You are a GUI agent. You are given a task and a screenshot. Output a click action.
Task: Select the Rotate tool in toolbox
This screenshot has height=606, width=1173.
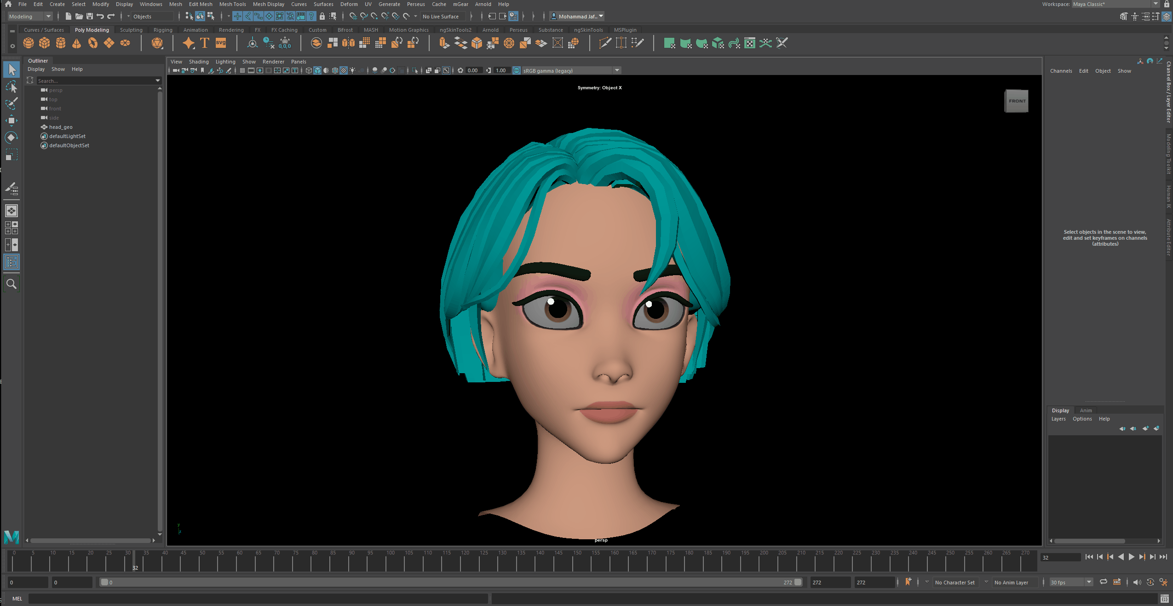pos(11,138)
